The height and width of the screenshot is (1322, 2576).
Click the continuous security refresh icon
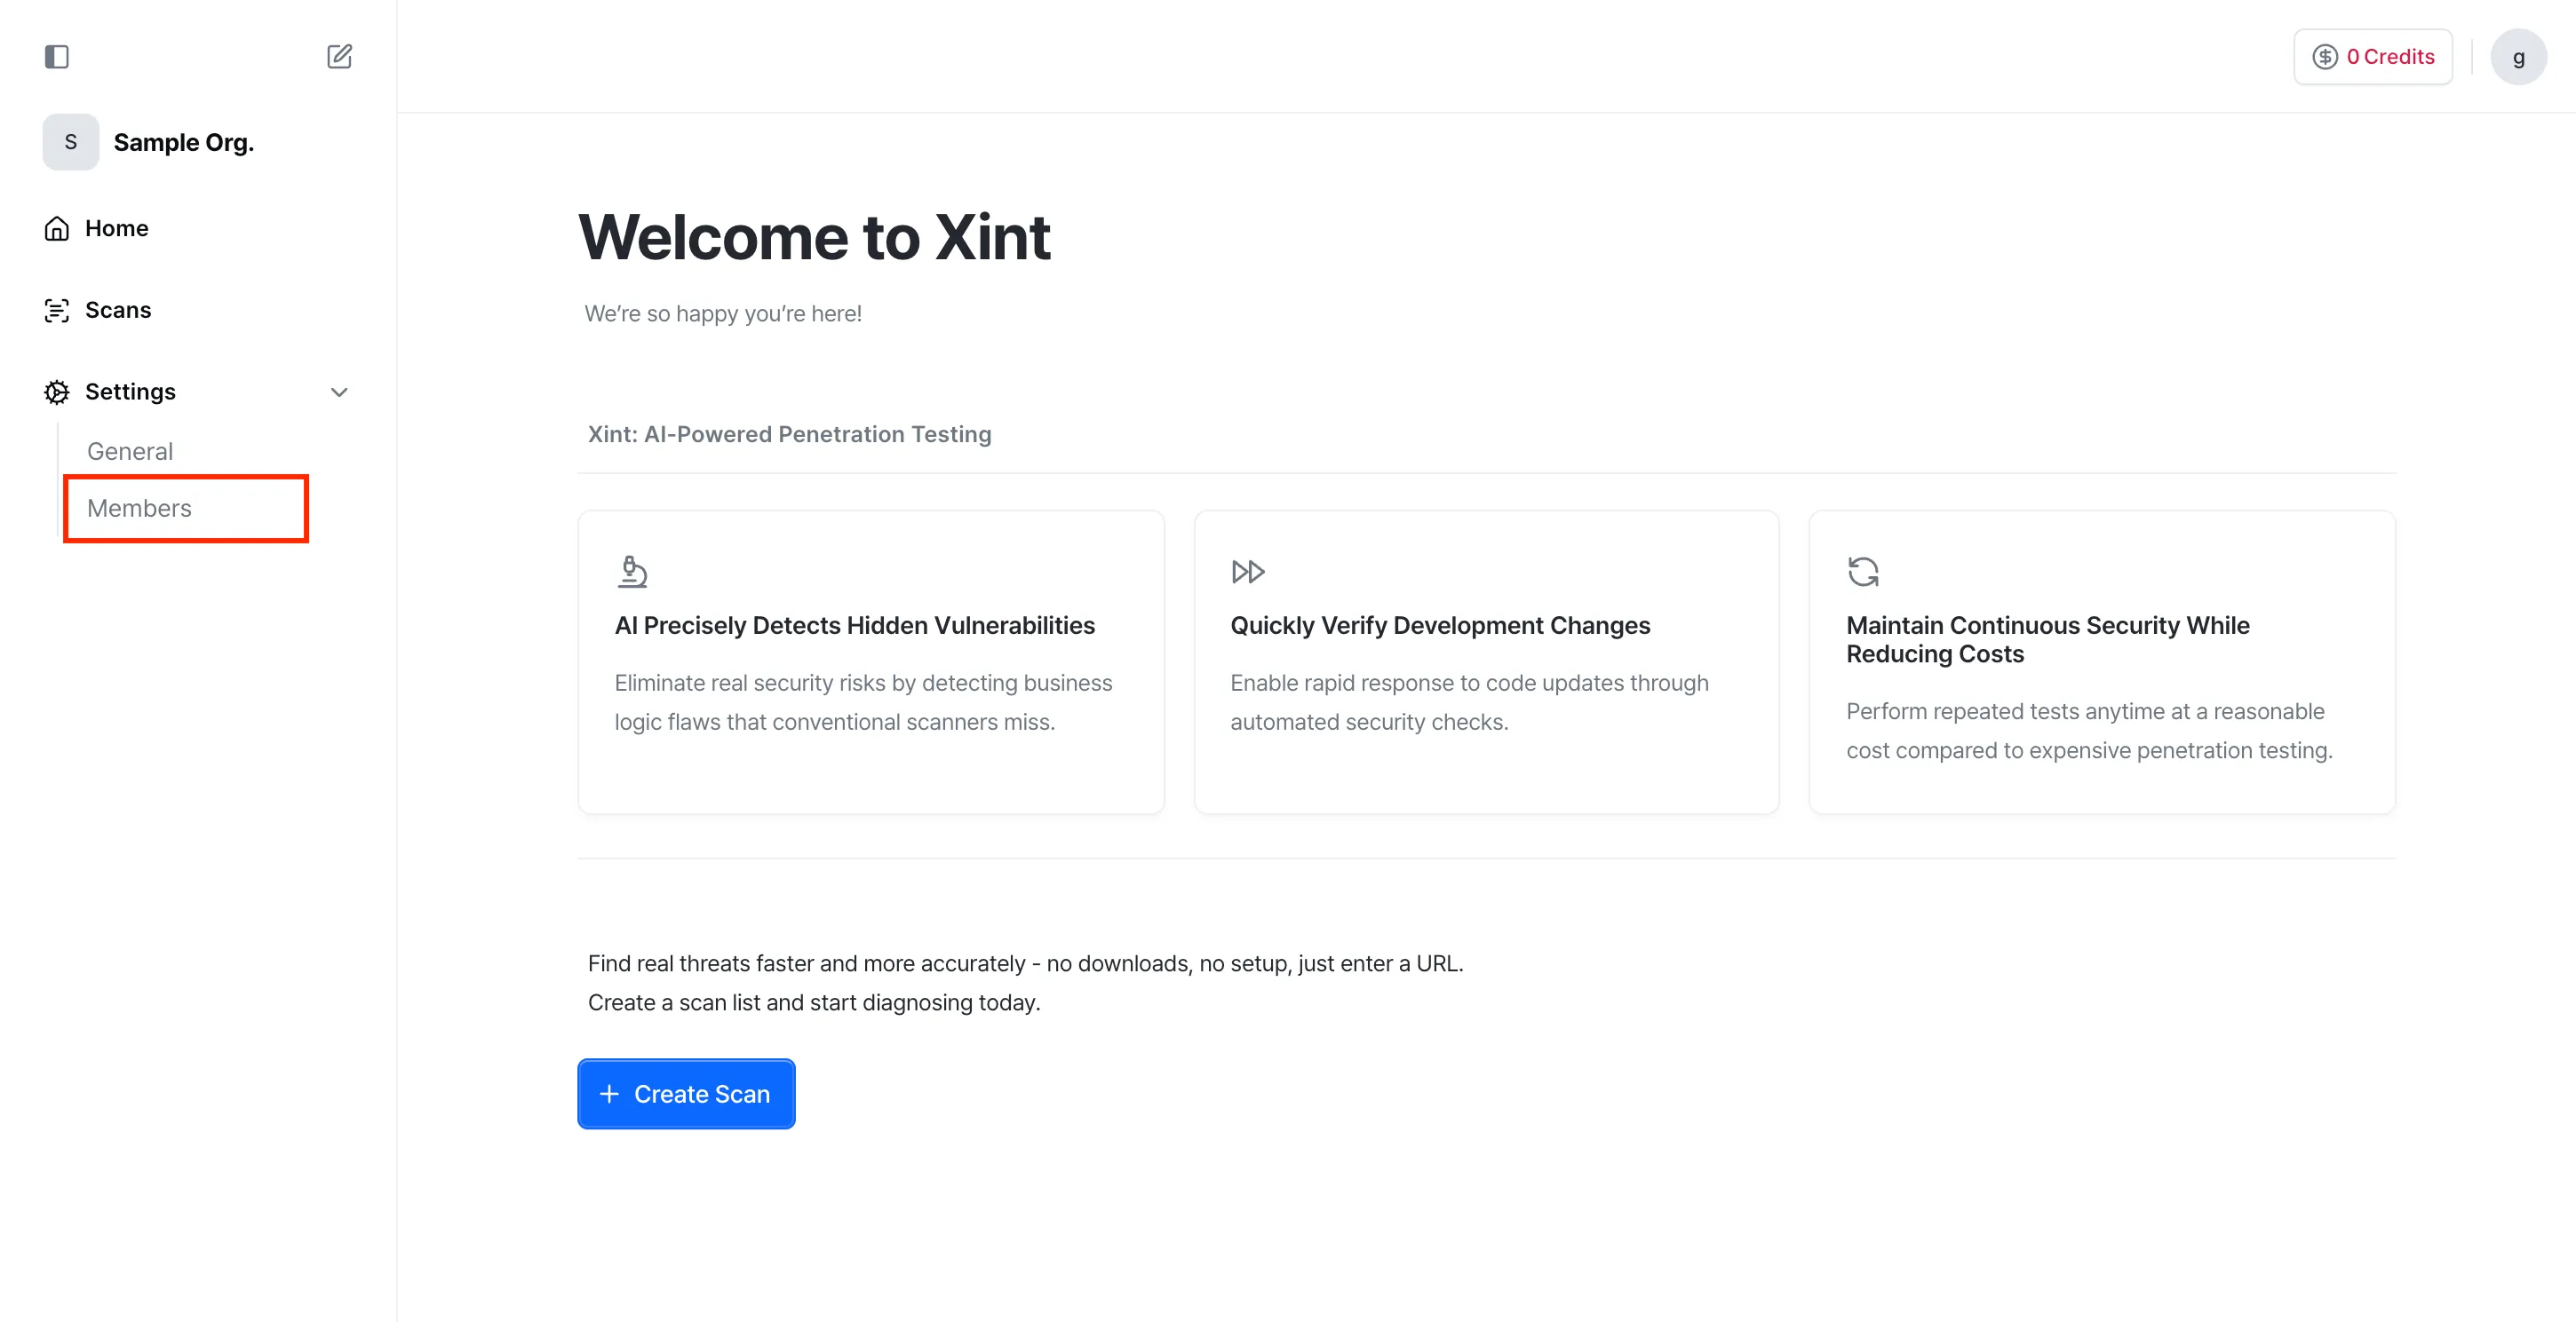[1862, 572]
